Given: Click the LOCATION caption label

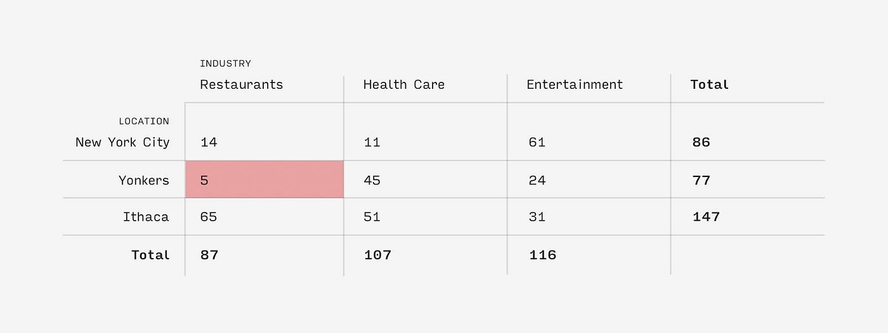Looking at the screenshot, I should pyautogui.click(x=144, y=121).
